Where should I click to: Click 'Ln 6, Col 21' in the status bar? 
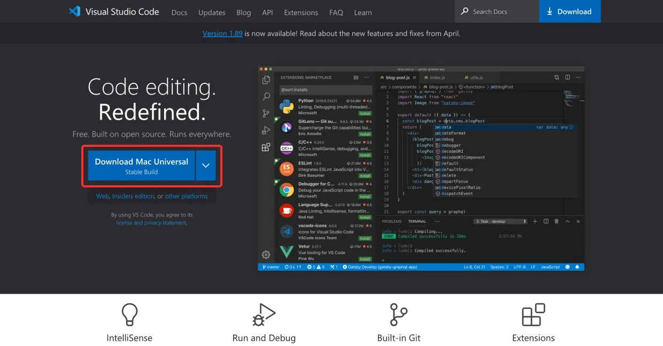pyautogui.click(x=475, y=267)
